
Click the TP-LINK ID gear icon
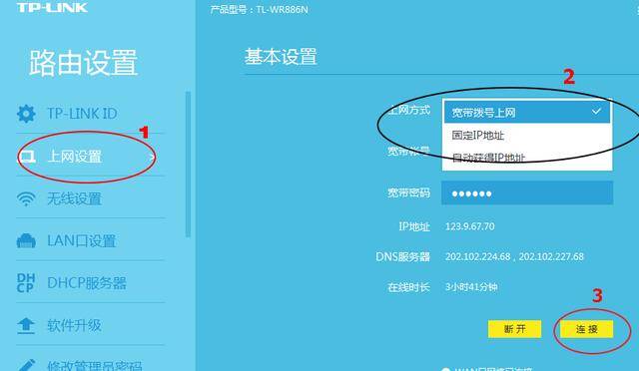26,114
